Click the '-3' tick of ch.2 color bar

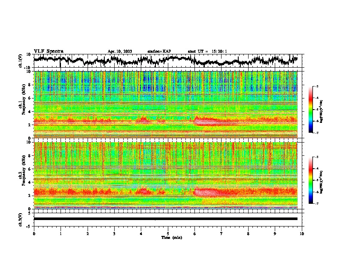point(316,157)
